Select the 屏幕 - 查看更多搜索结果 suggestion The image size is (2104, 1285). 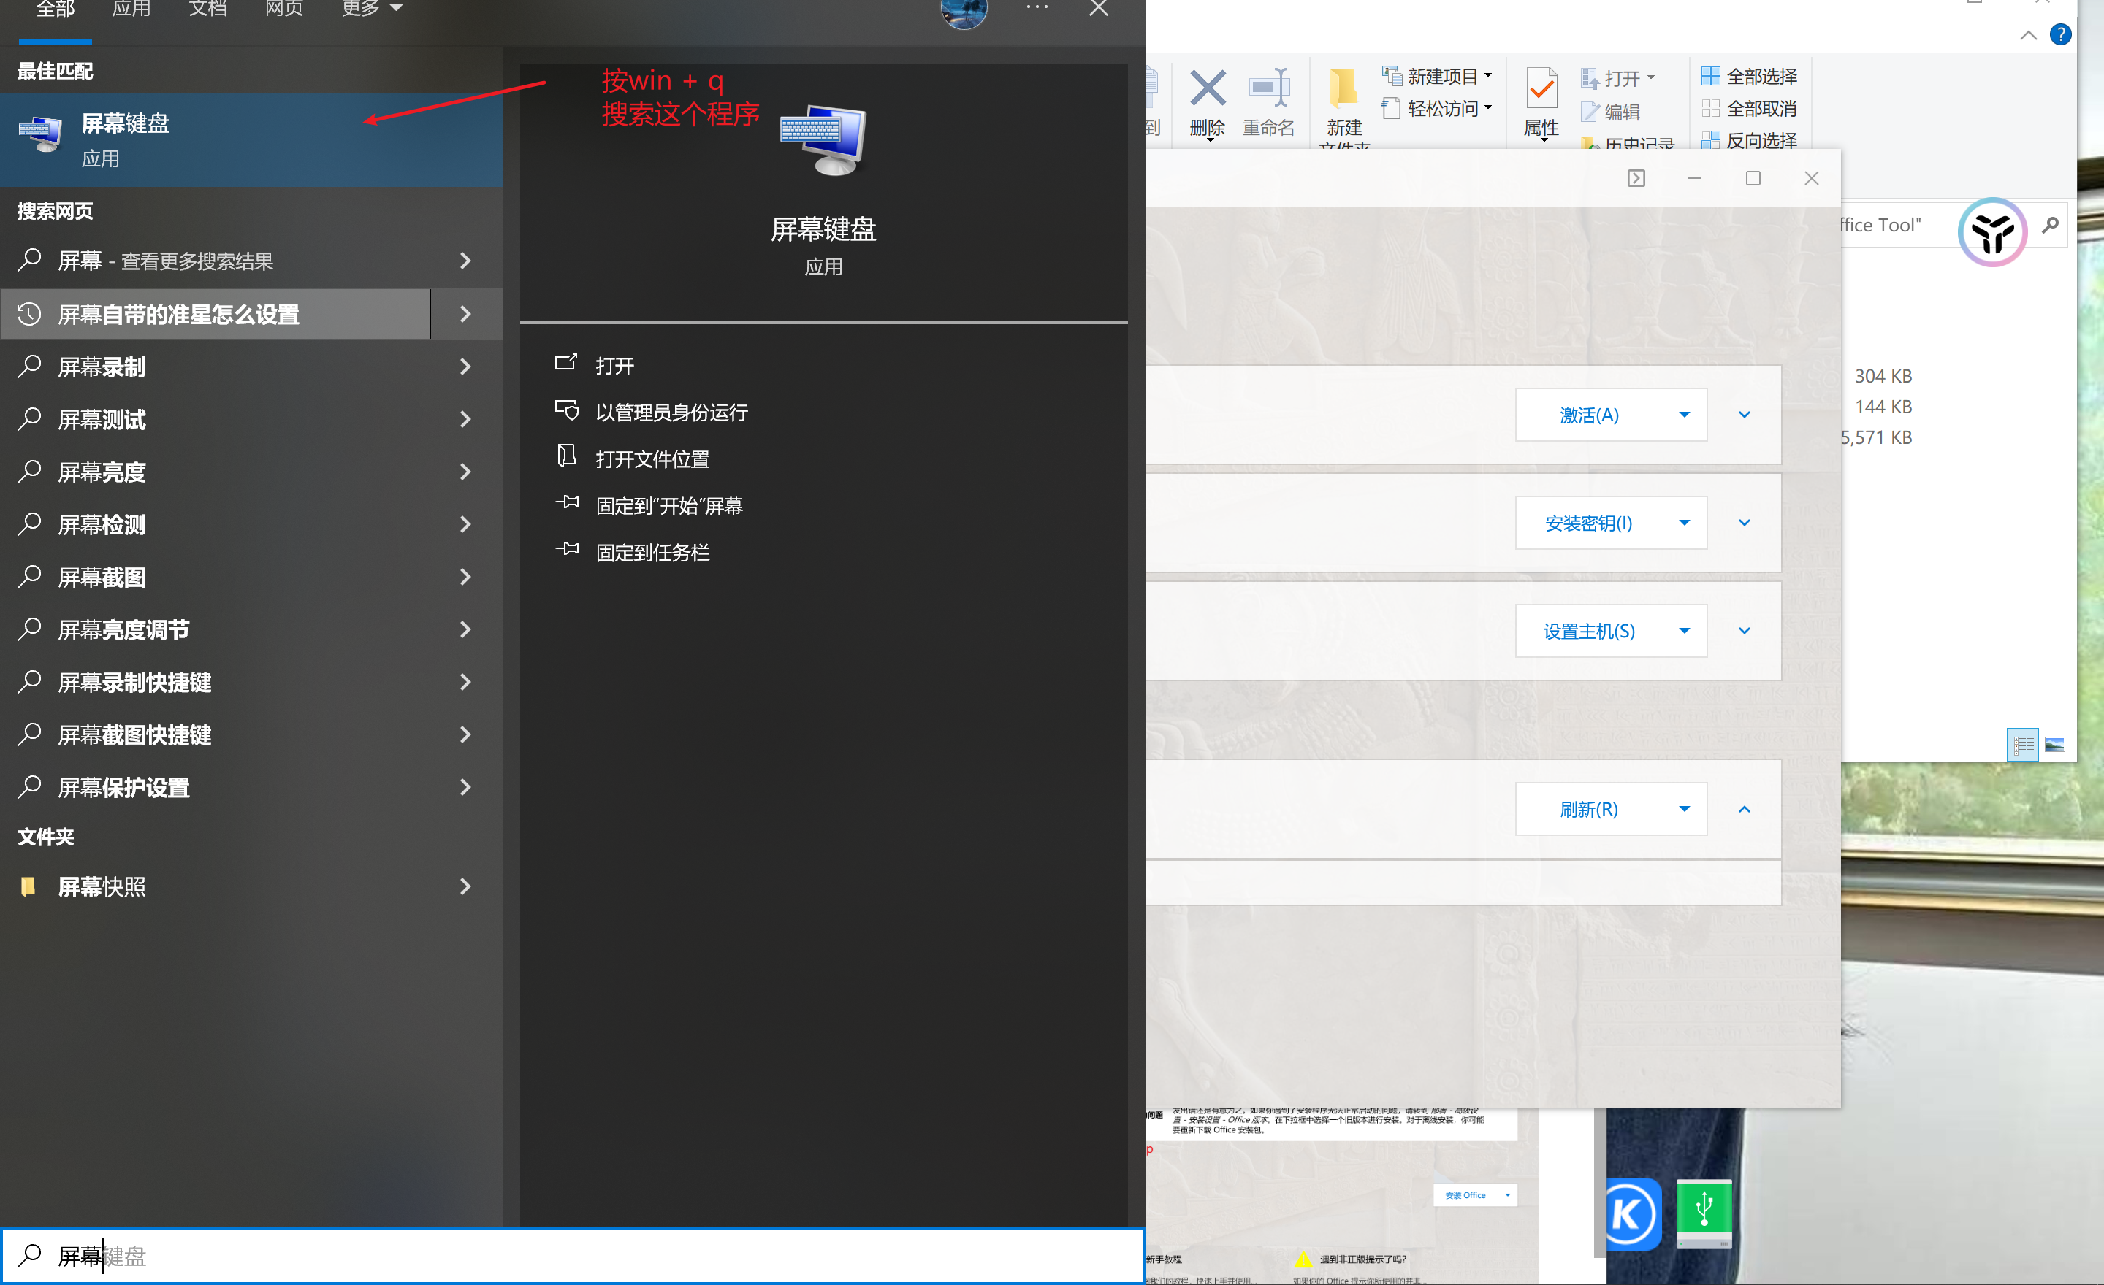(216, 260)
